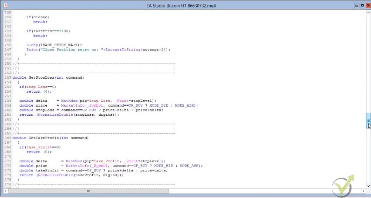Click the horizontal scrollbar thumb
This screenshot has width=371, height=198.
[88, 191]
